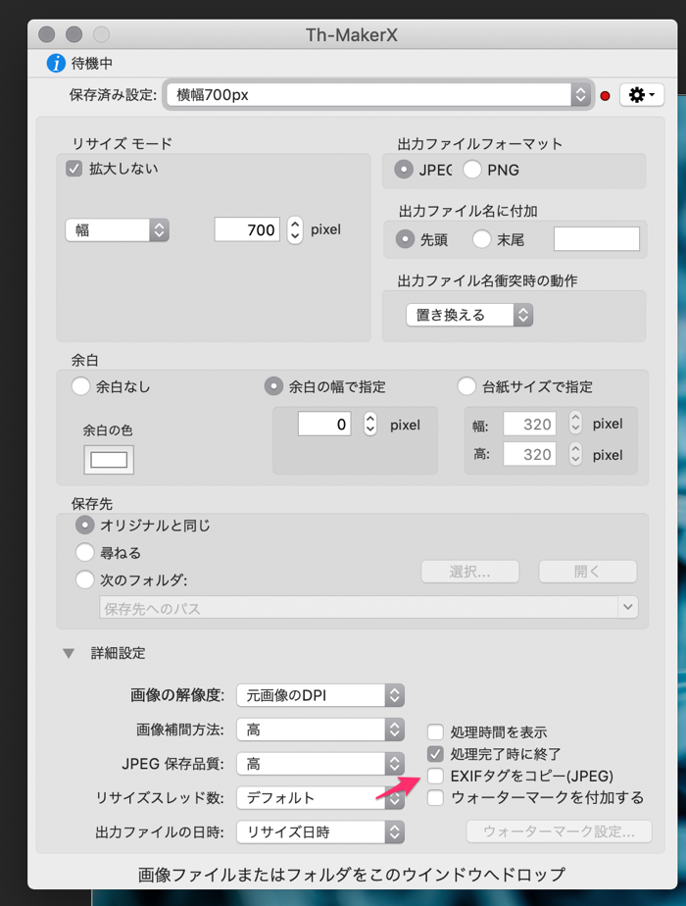Select the PNG output format
Viewport: 686px width, 906px height.
pos(472,170)
